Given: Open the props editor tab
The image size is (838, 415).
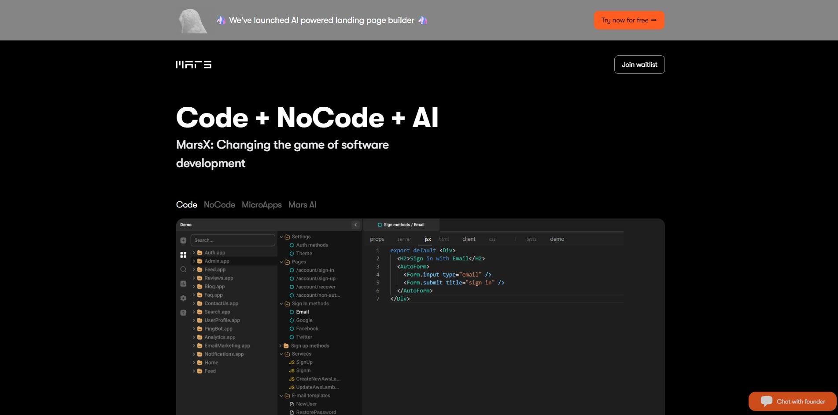Looking at the screenshot, I should pos(377,239).
